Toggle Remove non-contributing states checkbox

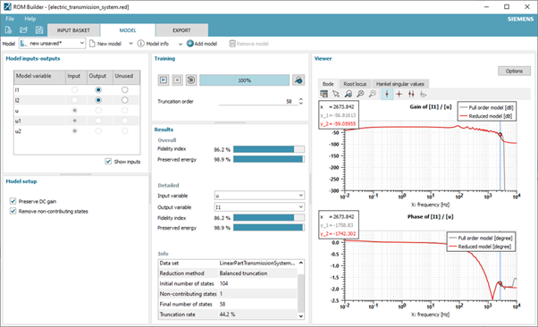tap(13, 211)
